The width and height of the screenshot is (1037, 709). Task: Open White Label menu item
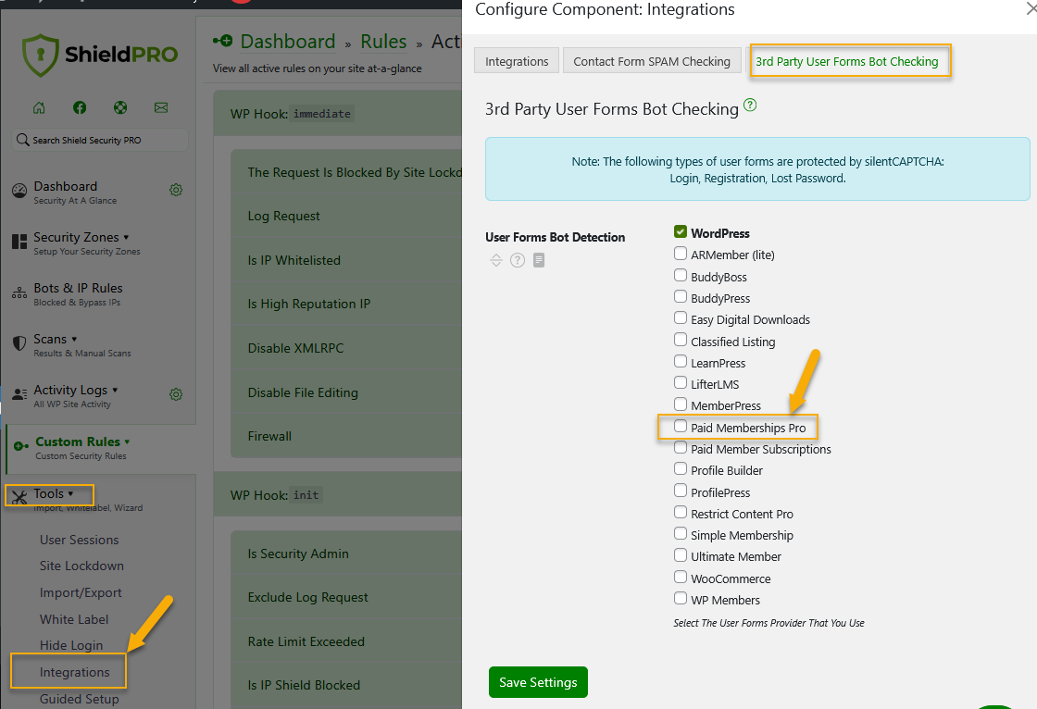(x=74, y=619)
